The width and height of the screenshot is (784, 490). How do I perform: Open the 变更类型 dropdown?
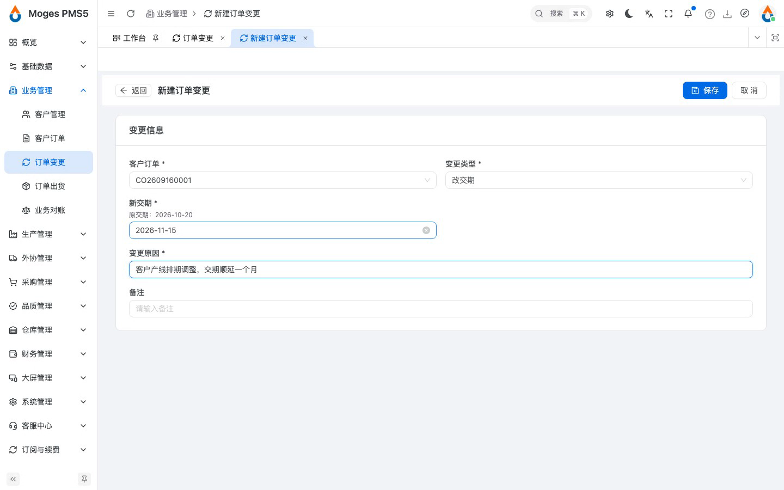click(599, 180)
